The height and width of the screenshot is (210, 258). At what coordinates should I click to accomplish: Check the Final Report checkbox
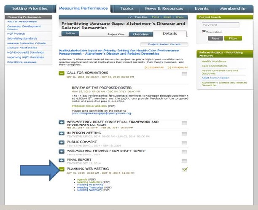point(184,161)
